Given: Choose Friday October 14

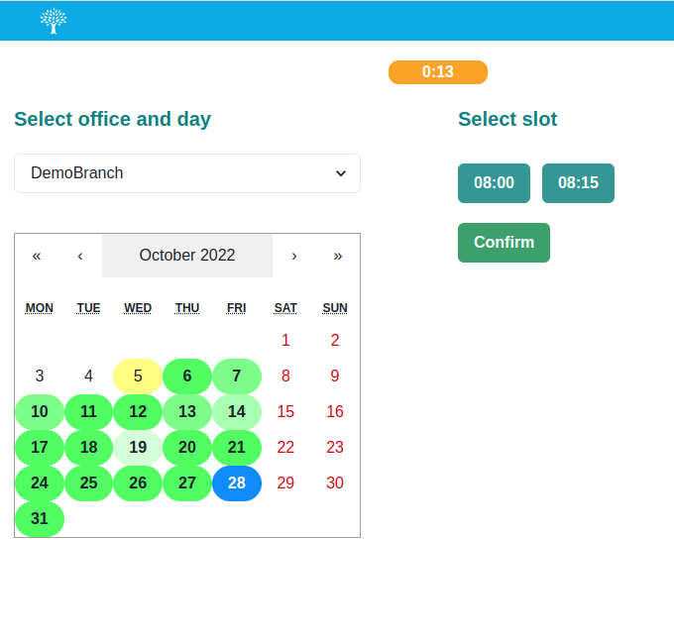Looking at the screenshot, I should (x=237, y=411).
